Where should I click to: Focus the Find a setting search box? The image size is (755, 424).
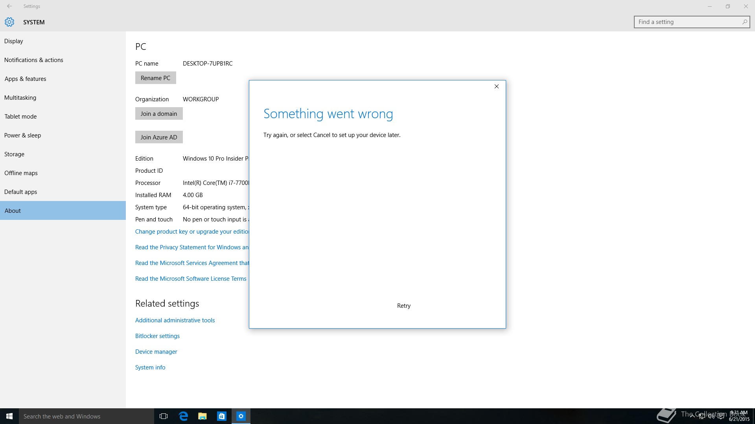tap(692, 22)
